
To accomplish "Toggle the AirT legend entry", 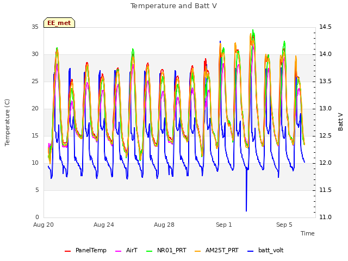I will (x=127, y=250).
